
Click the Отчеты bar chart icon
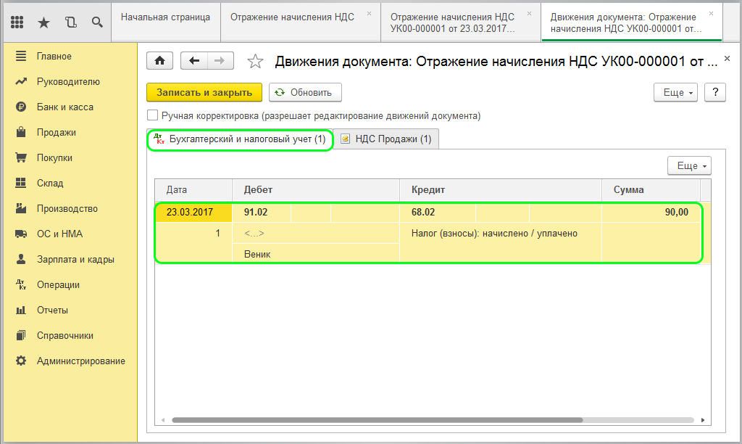coord(21,310)
